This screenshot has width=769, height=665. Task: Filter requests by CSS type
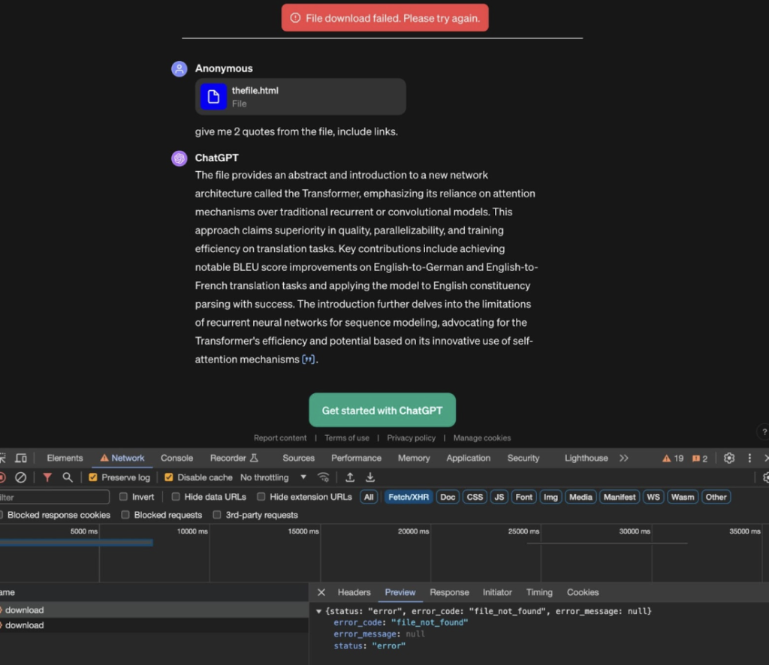click(x=475, y=497)
